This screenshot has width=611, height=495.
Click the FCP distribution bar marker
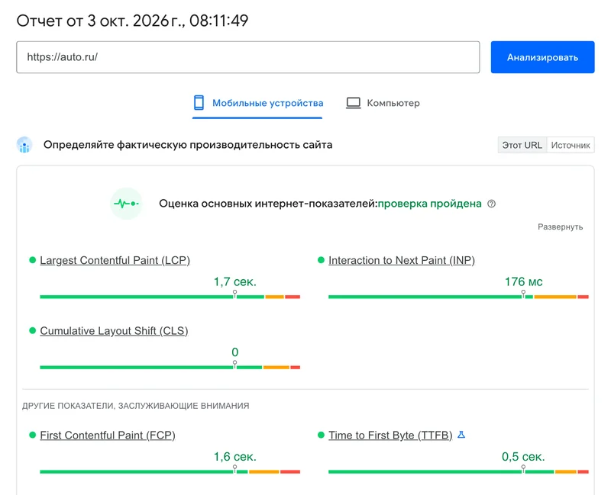point(234,469)
